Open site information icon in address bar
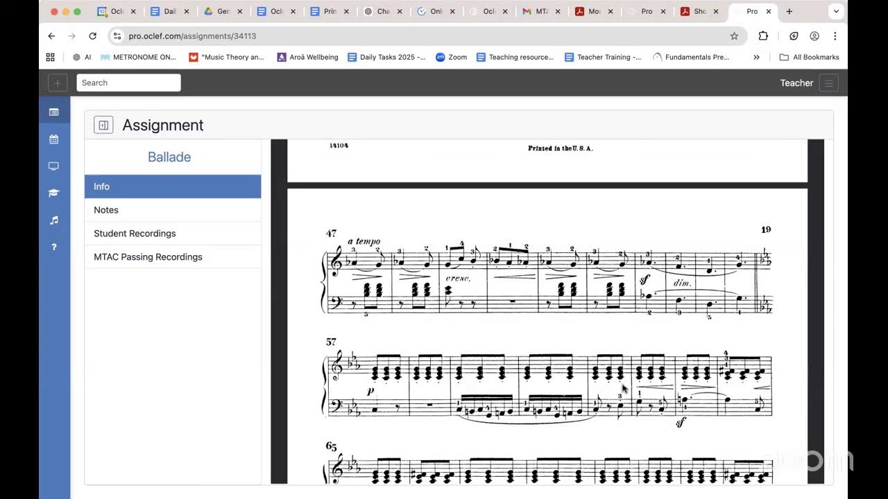This screenshot has width=888, height=499. [117, 36]
